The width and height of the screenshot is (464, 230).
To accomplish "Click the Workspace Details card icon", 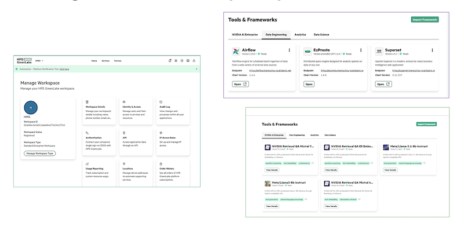I will click(87, 102).
